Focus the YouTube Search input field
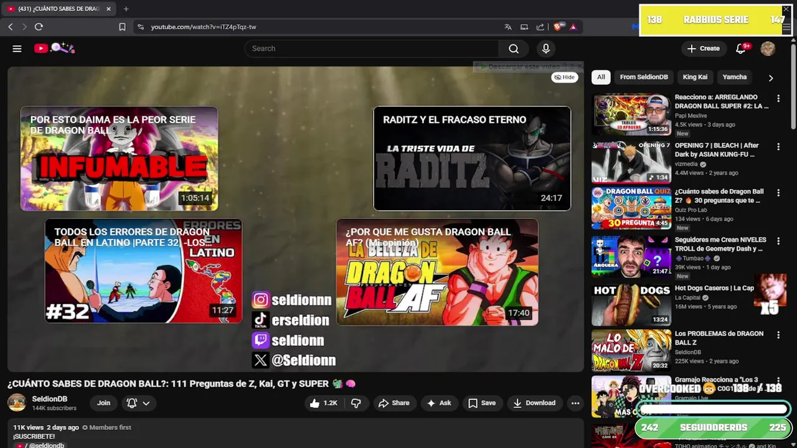 (x=372, y=49)
